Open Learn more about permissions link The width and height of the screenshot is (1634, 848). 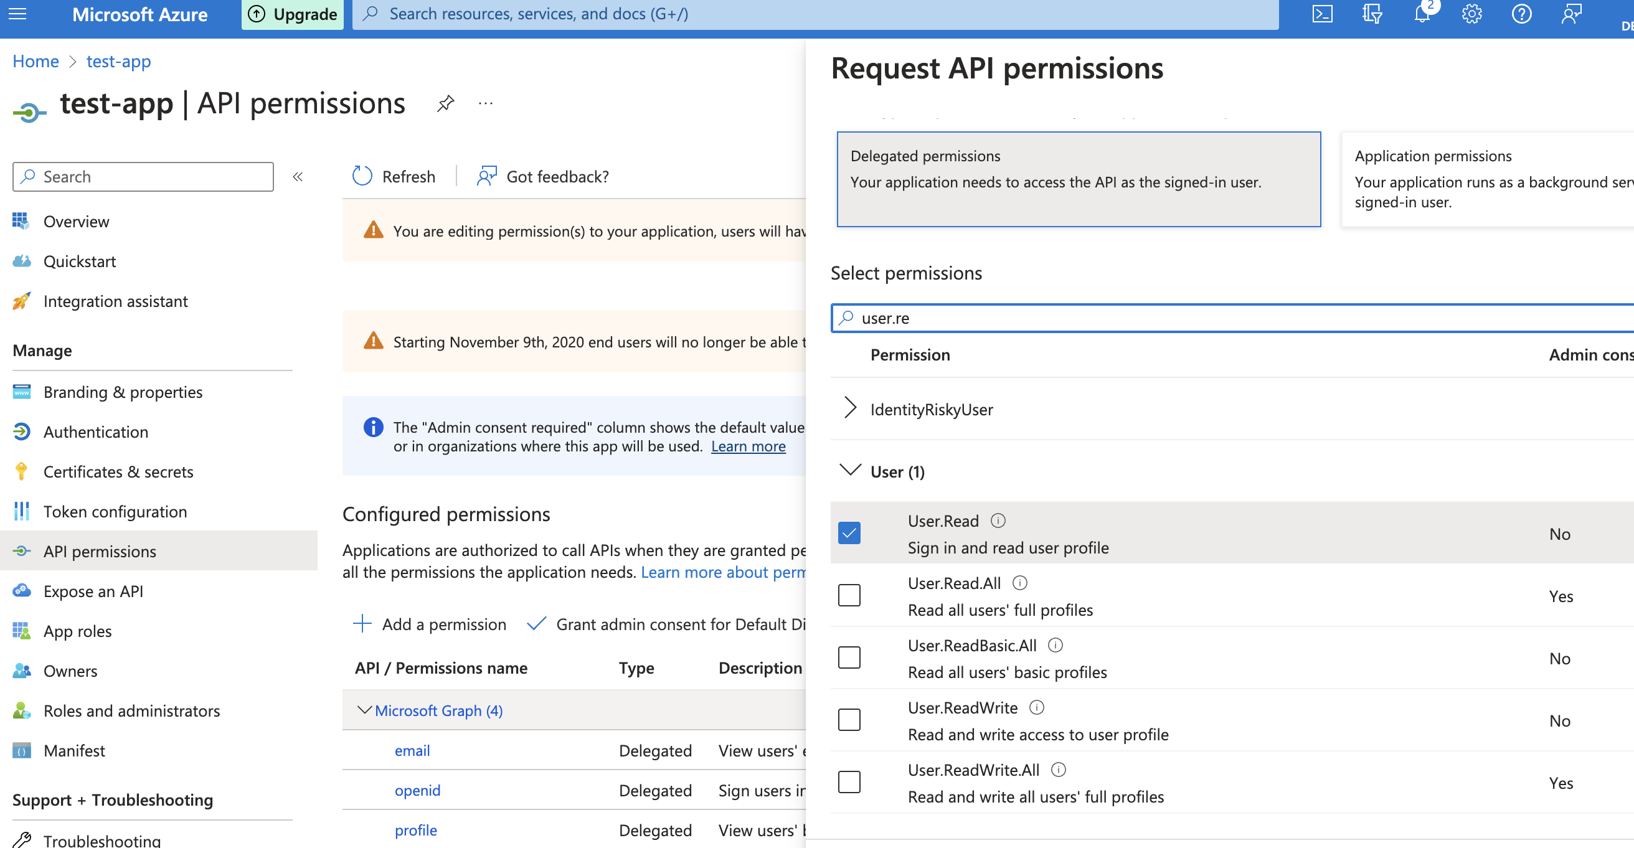coord(723,572)
